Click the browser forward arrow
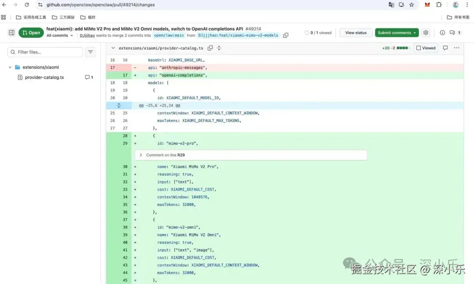 pos(15,5)
